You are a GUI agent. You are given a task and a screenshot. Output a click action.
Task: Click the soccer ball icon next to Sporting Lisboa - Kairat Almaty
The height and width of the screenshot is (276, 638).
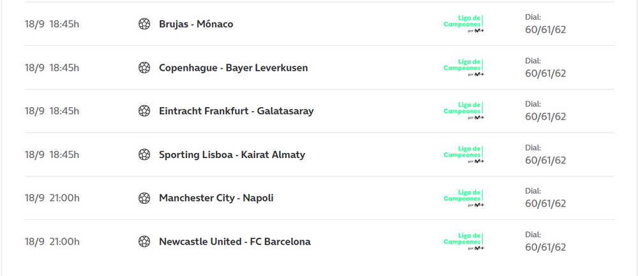pos(144,154)
